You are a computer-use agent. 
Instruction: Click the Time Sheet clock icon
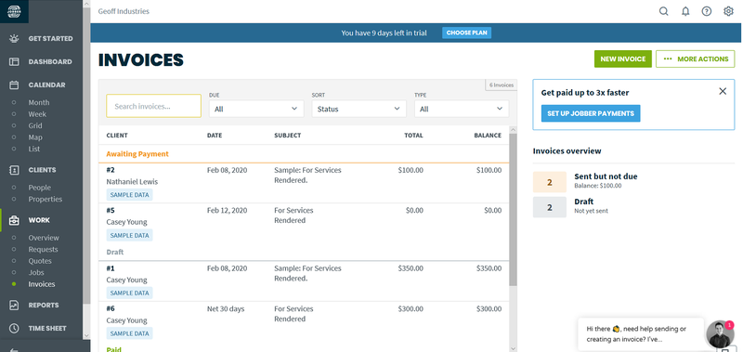pos(14,328)
